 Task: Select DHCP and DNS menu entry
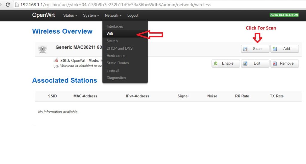(x=120, y=48)
